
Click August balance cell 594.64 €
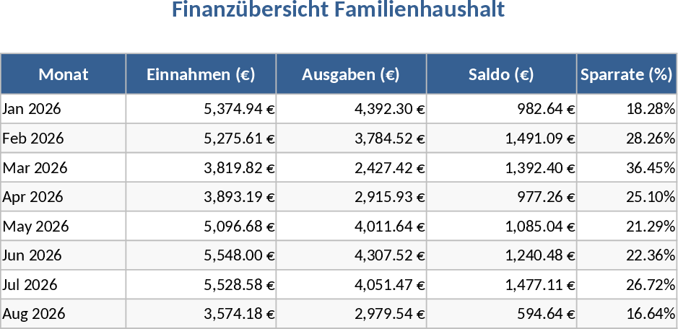point(545,314)
